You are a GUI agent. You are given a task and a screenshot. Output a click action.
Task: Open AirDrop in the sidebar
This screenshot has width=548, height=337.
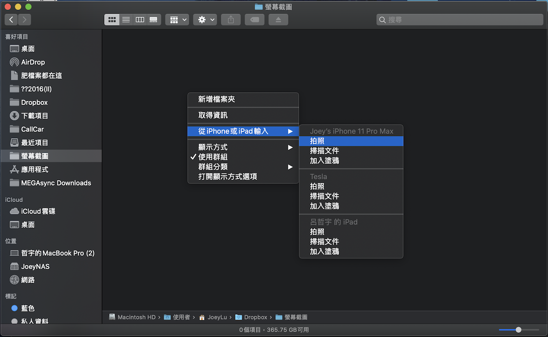coord(51,62)
